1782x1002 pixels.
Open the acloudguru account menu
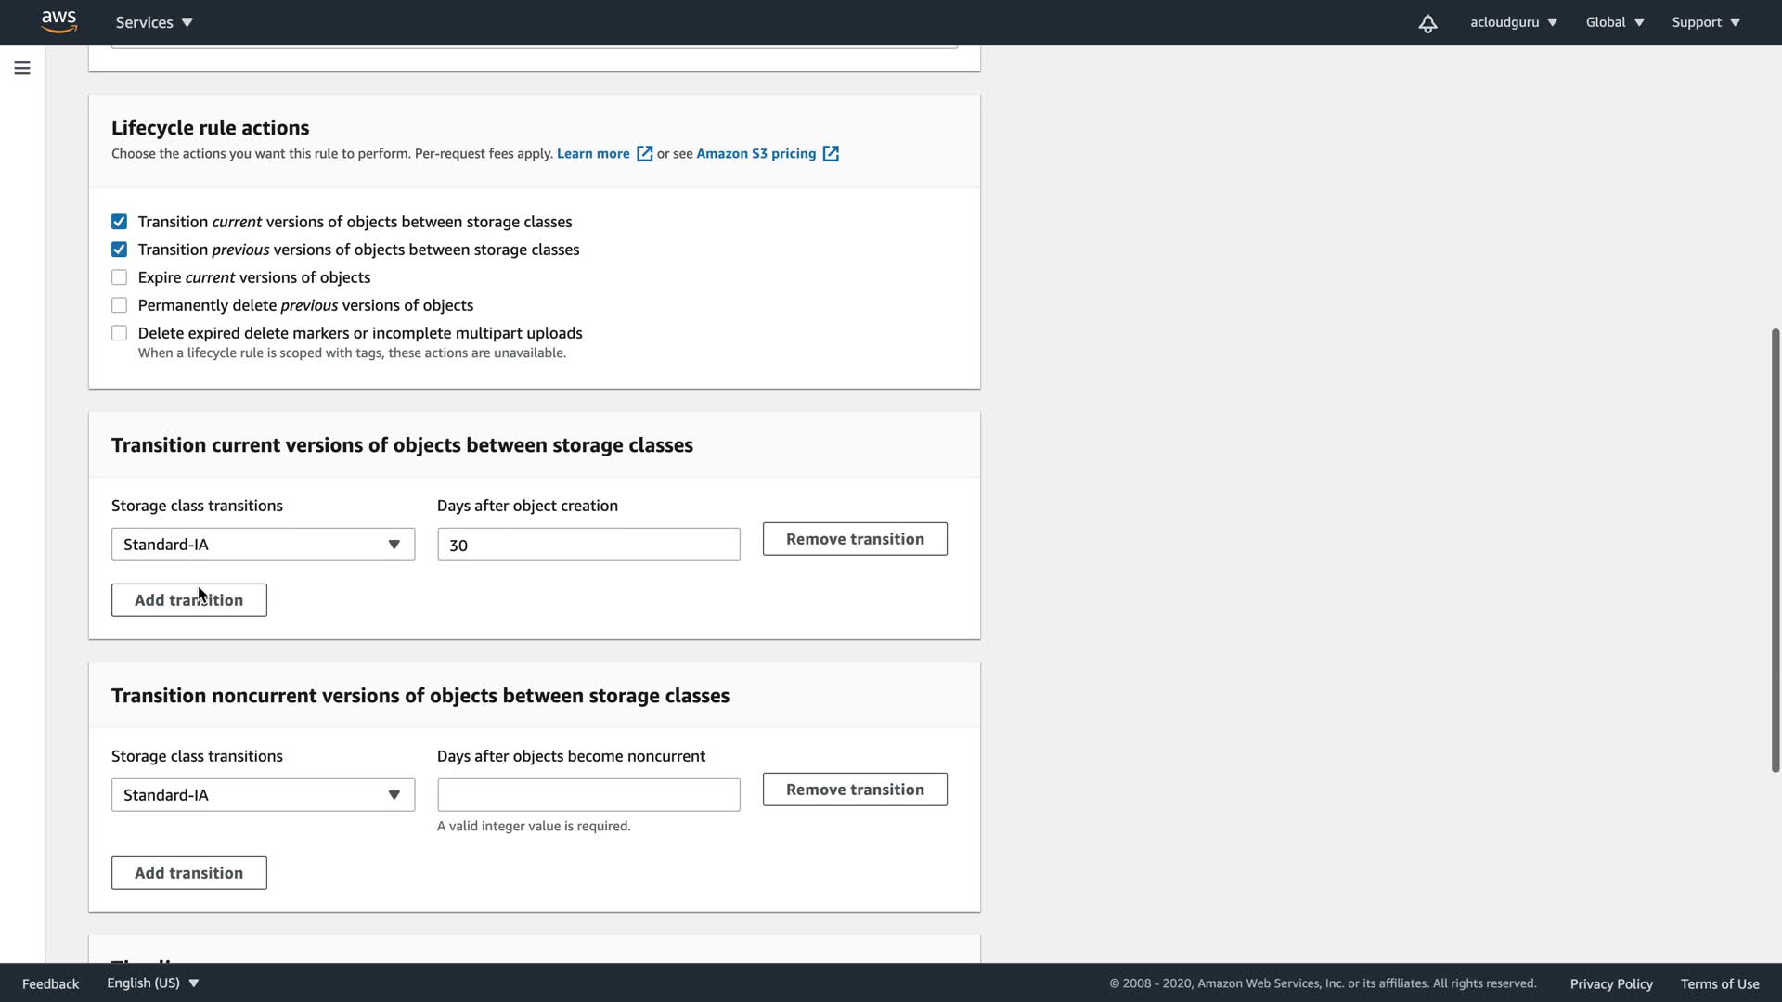(1513, 22)
